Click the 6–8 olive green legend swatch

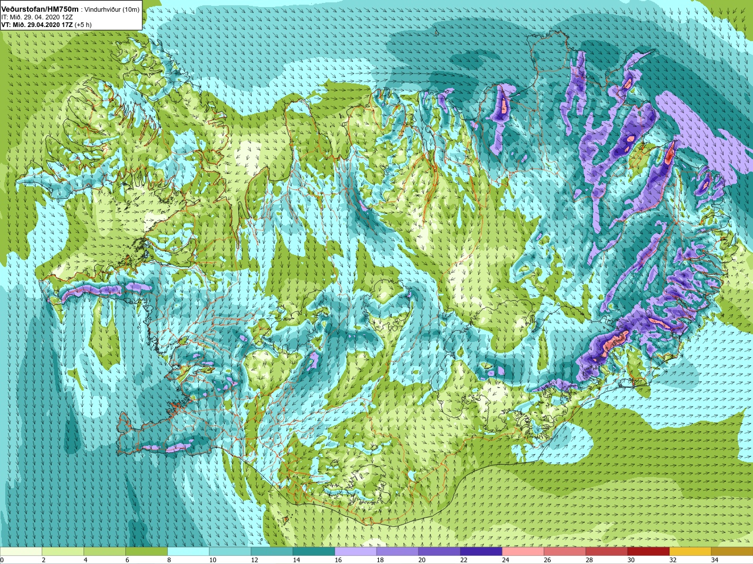click(x=146, y=552)
